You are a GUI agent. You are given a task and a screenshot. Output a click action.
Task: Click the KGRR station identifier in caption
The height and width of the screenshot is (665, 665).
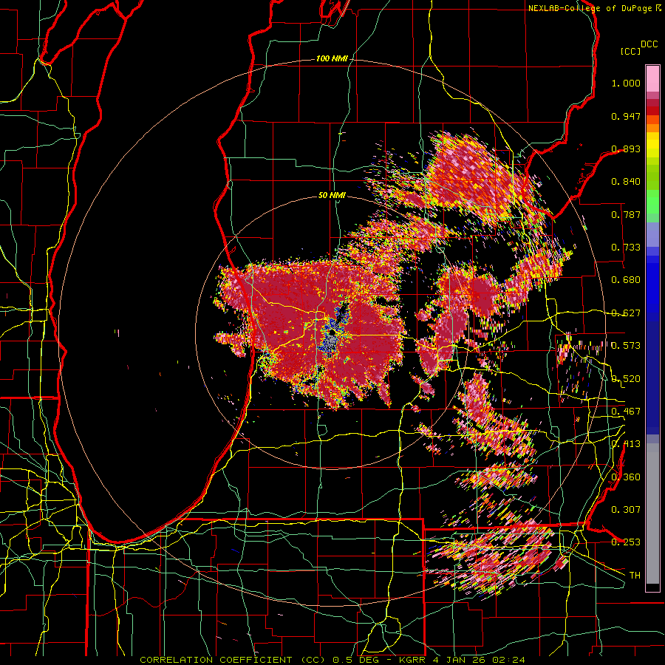pos(414,660)
